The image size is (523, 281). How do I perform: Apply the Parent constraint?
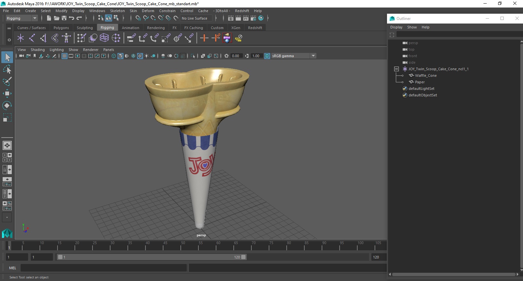click(131, 38)
